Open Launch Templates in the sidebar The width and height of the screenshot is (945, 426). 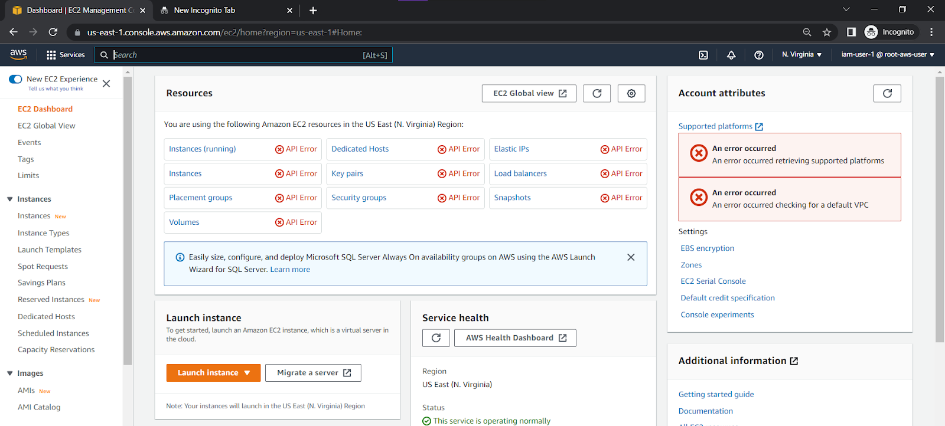(50, 250)
